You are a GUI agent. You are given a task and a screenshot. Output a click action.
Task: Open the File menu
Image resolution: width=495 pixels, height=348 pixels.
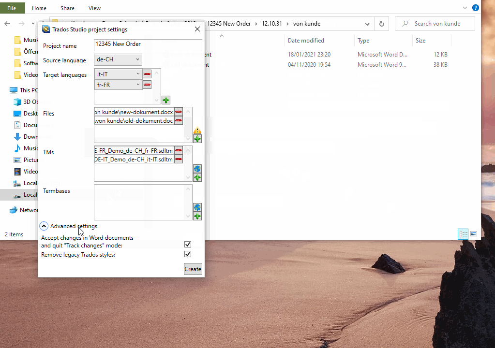tap(12, 8)
